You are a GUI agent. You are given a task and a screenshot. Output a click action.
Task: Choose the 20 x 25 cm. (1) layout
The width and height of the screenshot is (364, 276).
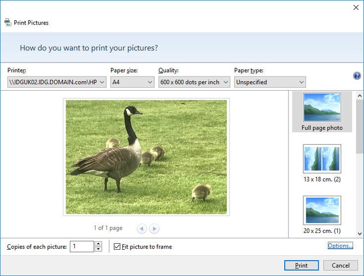point(322,215)
